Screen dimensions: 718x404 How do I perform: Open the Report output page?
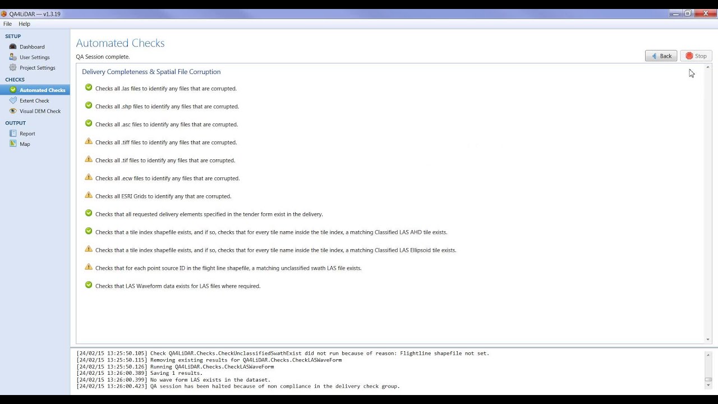click(x=27, y=134)
